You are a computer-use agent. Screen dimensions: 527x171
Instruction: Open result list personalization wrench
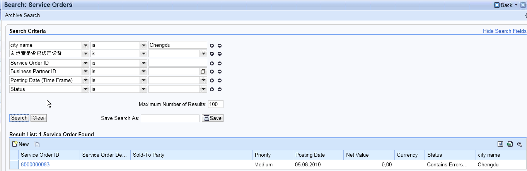click(520, 144)
